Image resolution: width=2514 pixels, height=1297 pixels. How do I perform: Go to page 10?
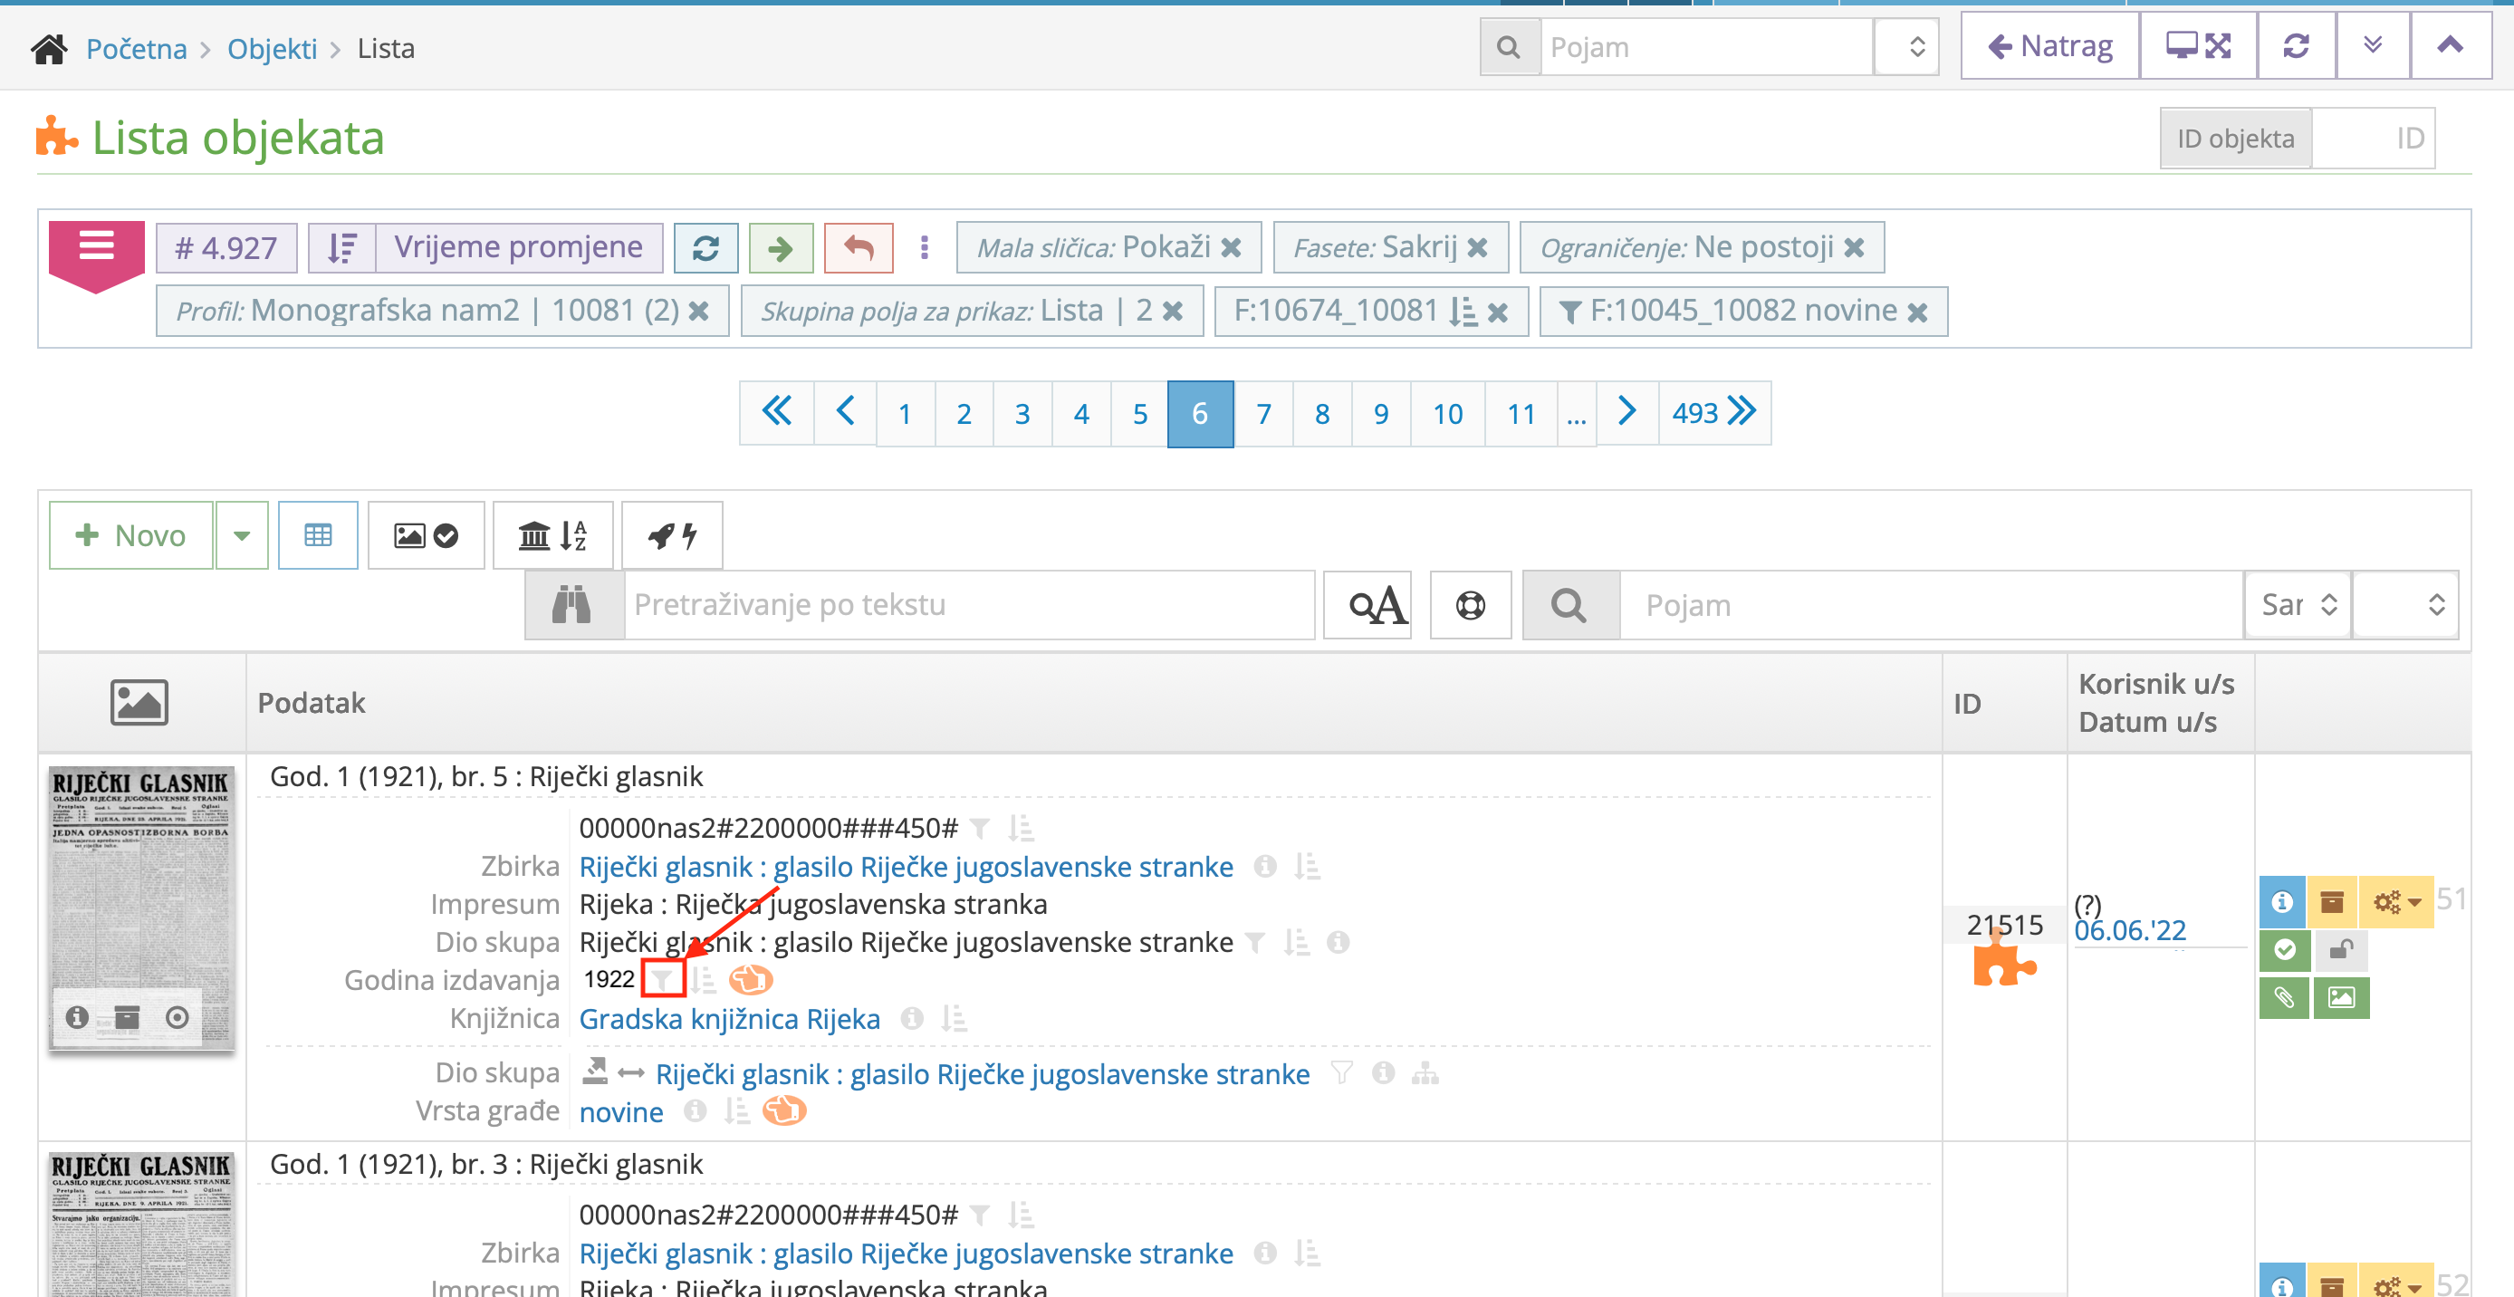point(1448,414)
